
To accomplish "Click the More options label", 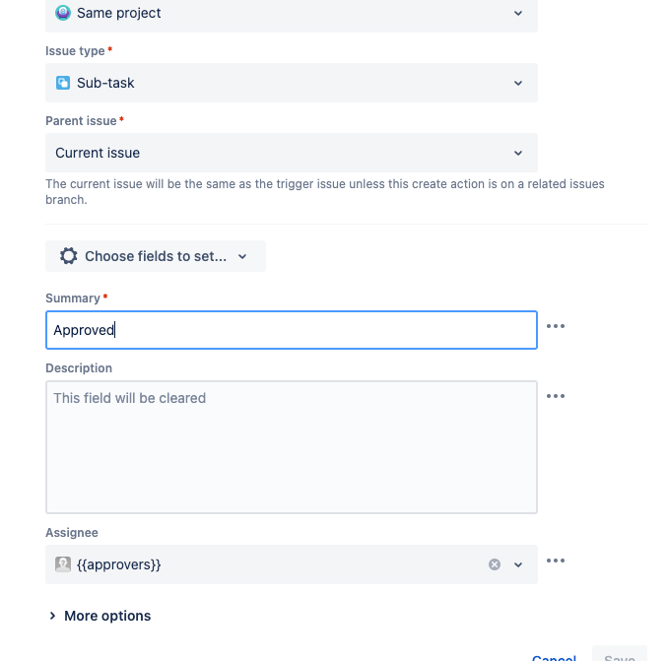I will 107,616.
